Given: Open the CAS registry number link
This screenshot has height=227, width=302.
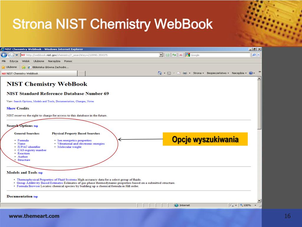Looking at the screenshot, I should [32, 150].
